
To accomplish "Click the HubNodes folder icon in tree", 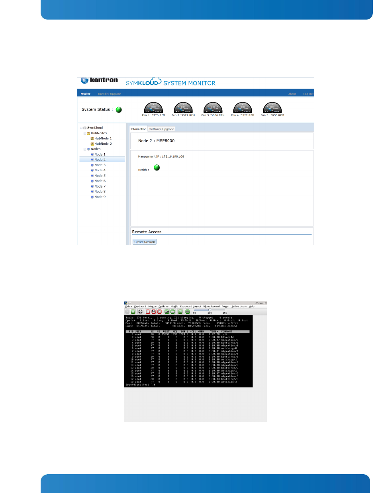I will click(88, 133).
